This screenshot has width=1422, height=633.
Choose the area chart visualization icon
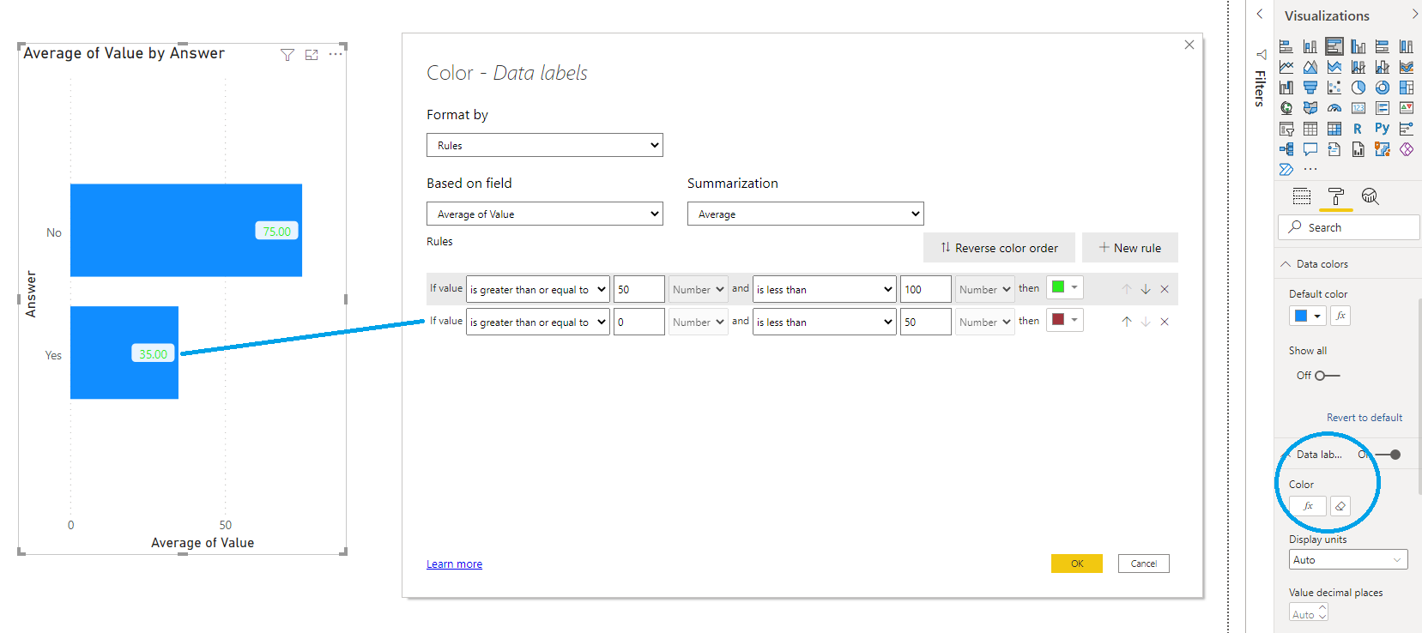[x=1310, y=67]
